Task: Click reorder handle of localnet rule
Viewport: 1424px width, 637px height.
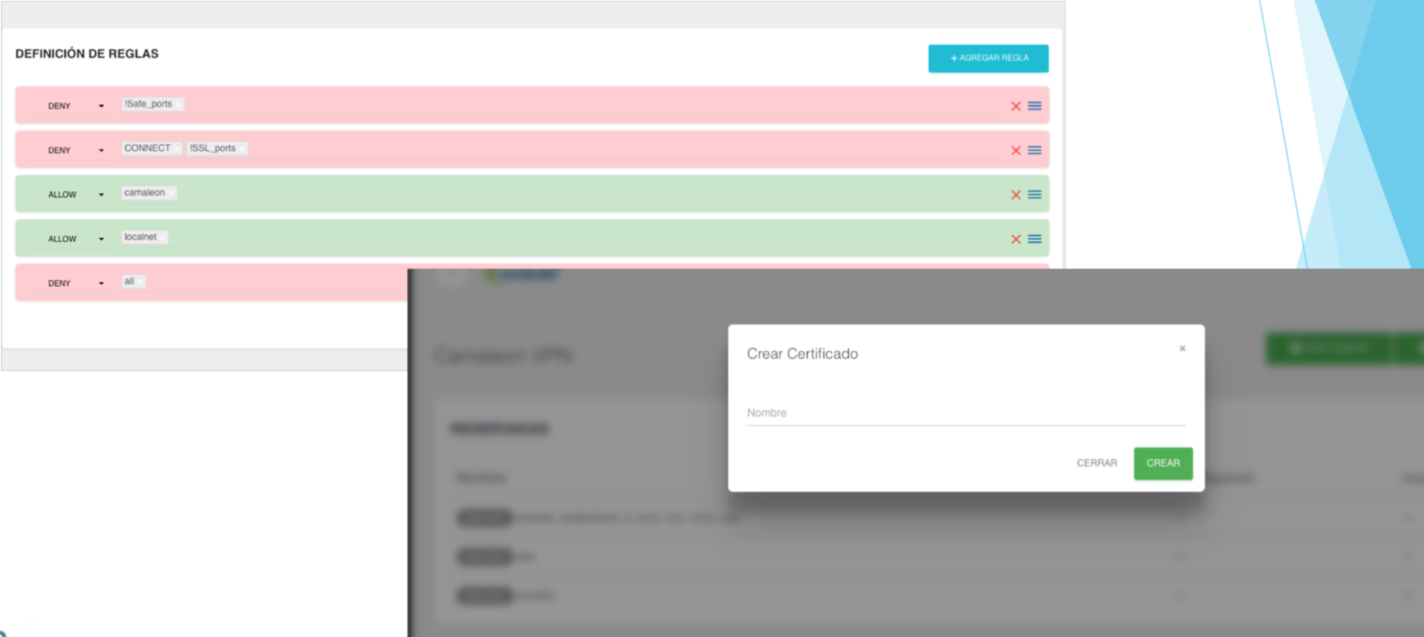Action: 1035,239
